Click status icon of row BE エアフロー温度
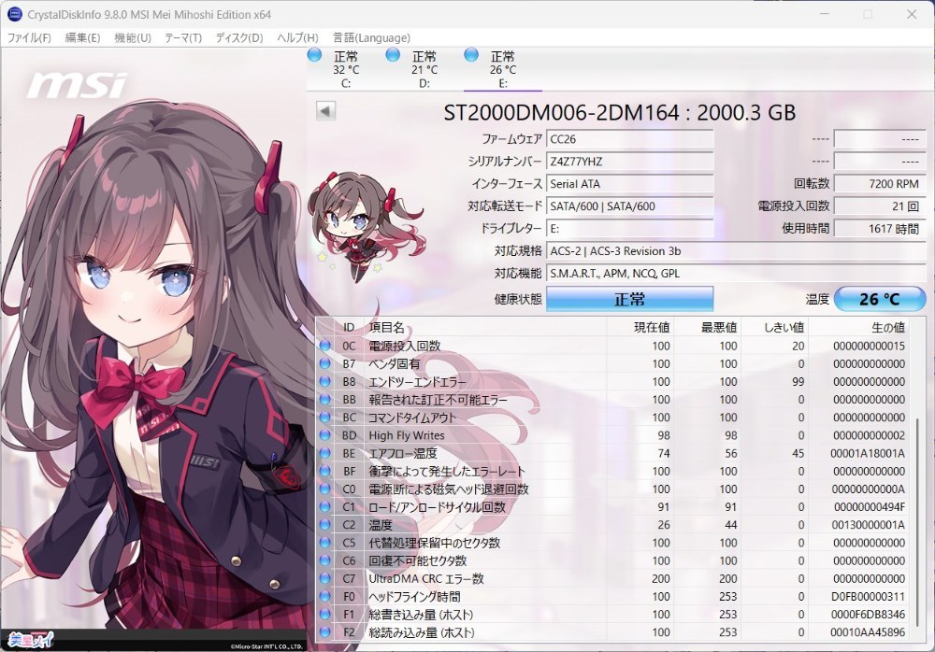Image resolution: width=935 pixels, height=652 pixels. pos(325,453)
